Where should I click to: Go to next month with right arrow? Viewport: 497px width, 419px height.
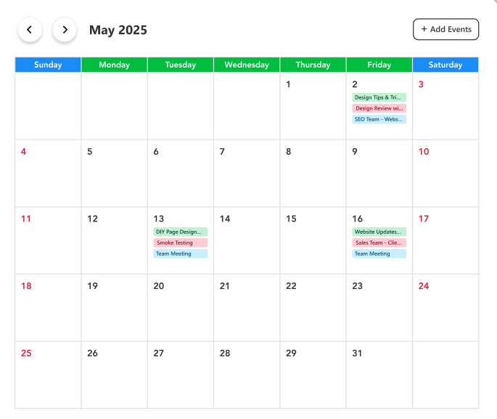pyautogui.click(x=65, y=30)
